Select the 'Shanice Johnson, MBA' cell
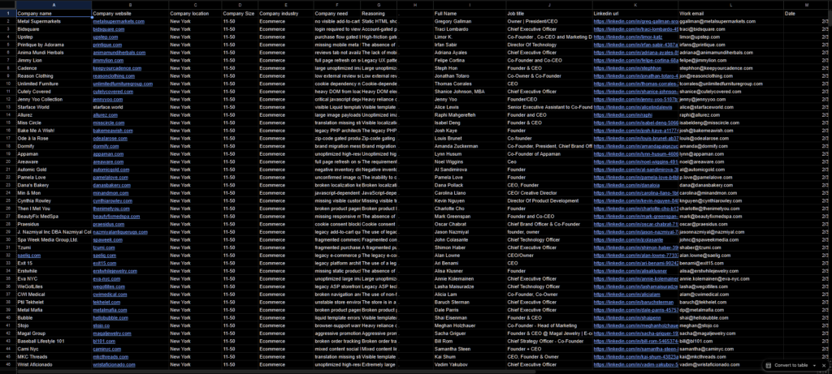This screenshot has width=832, height=374. click(470, 92)
